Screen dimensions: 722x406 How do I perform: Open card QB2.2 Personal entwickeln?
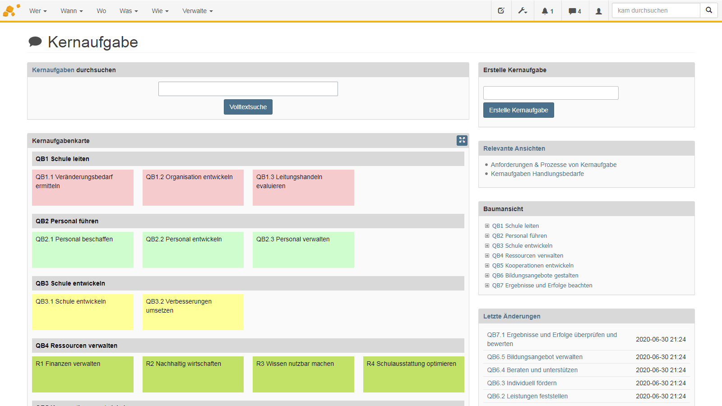coord(193,250)
